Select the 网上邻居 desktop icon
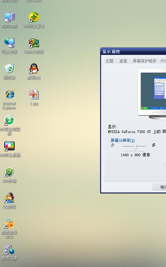Viewport: 166px width, 267px height. tap(9, 43)
